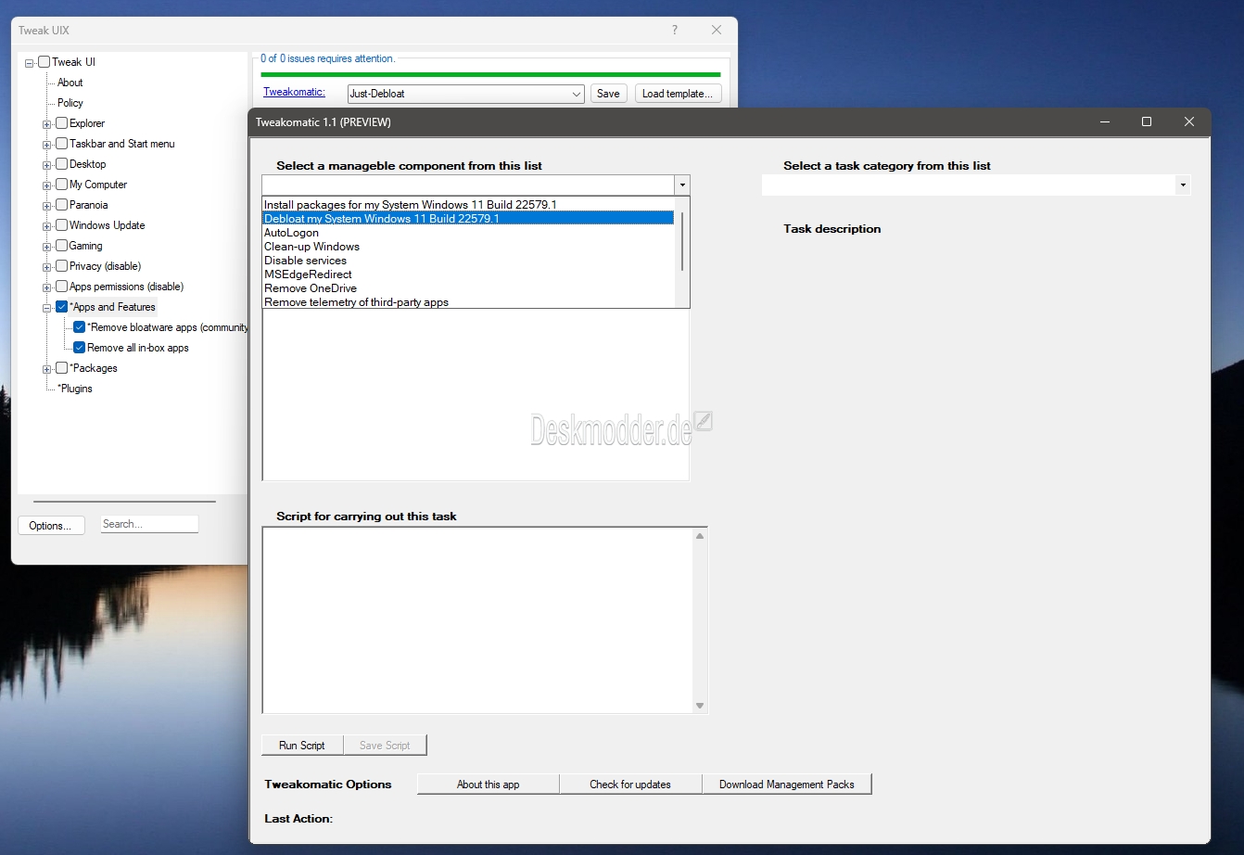This screenshot has width=1244, height=855.
Task: Click the script box scroll down arrow
Action: (x=700, y=706)
